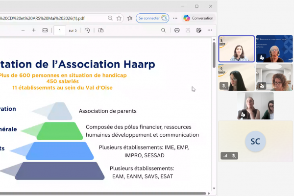
Task: Click muted mic icon on dark-haired participant
Action: coord(224,86)
